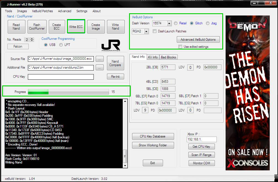Image resolution: width=278 pixels, height=182 pixels.
Task: Click 'xeBuild Version: 1.04' status text
Action: point(20,179)
